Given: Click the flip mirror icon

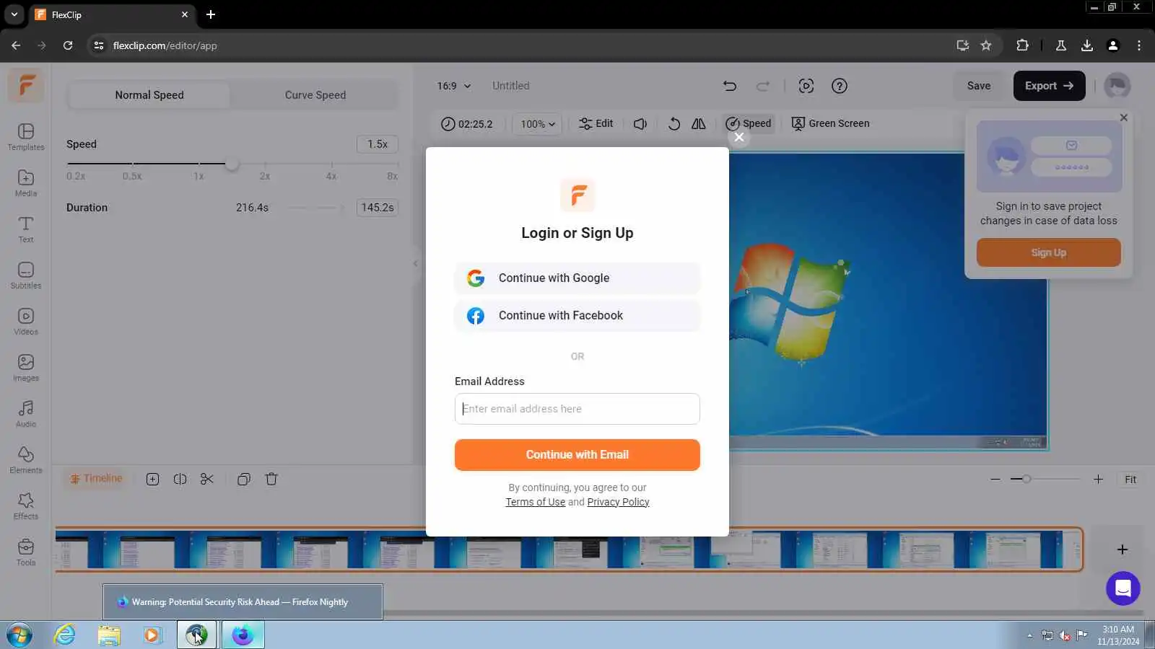Looking at the screenshot, I should tap(699, 123).
